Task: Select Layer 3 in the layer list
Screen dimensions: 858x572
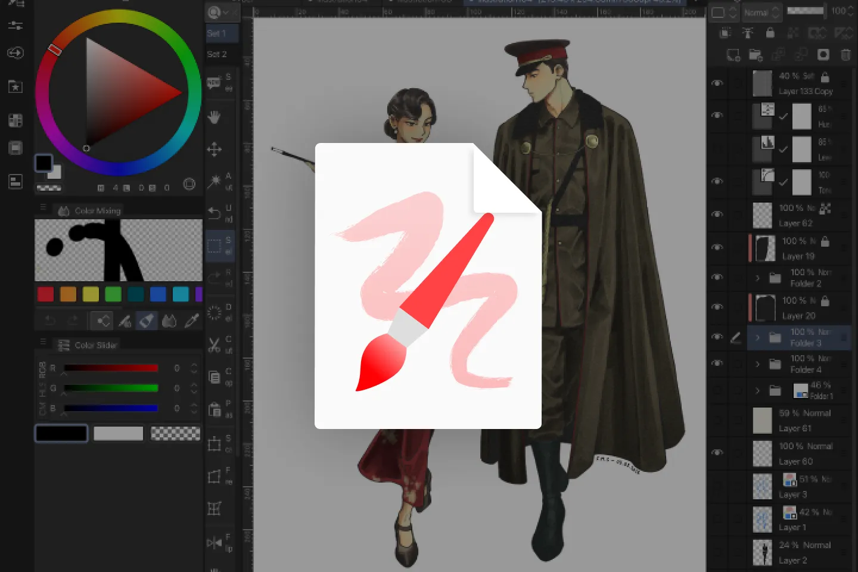Action: pos(799,486)
